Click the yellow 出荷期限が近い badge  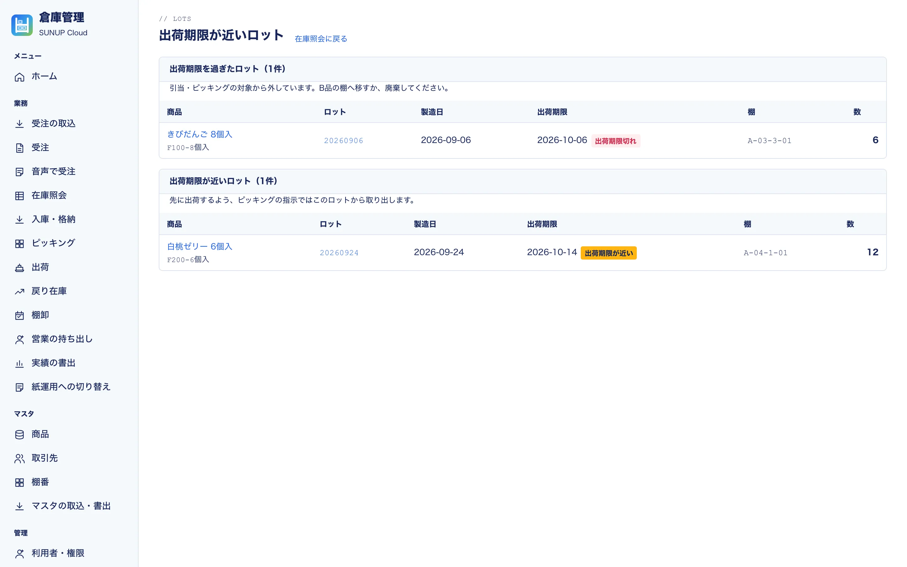click(x=609, y=253)
